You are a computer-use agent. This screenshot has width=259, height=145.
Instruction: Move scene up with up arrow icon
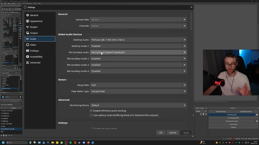[x=9, y=135]
